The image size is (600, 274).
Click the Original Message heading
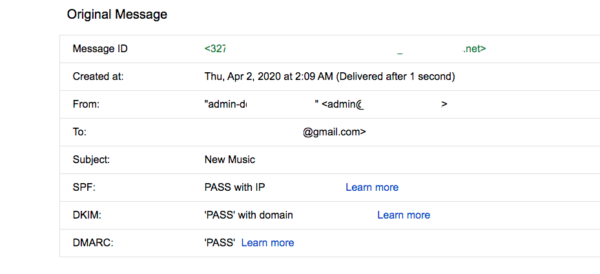tap(117, 15)
